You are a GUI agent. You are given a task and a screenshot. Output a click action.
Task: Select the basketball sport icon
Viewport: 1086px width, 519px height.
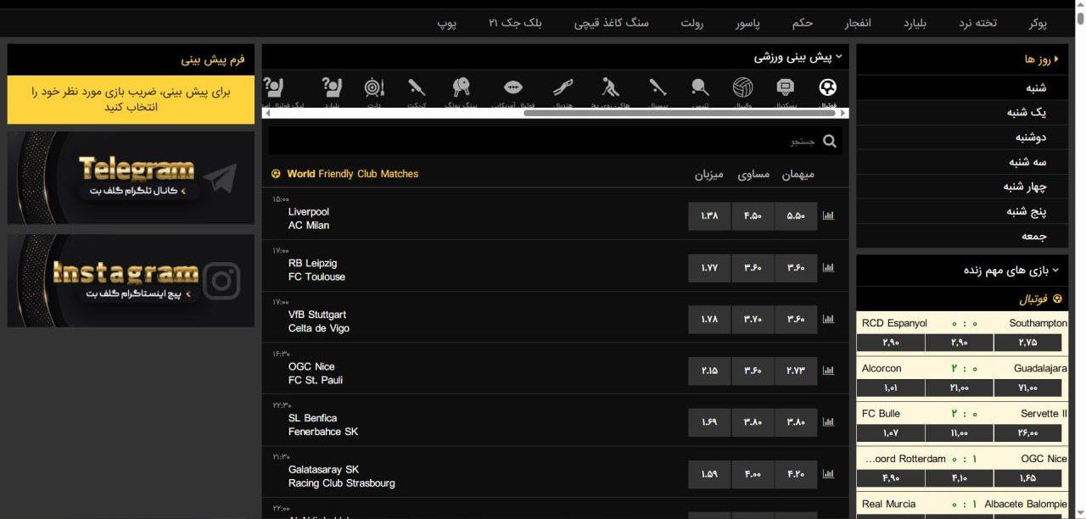click(786, 87)
